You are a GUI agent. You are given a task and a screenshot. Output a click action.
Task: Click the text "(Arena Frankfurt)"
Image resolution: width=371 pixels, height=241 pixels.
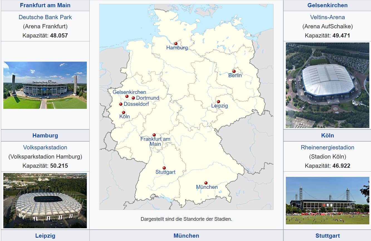(45, 26)
